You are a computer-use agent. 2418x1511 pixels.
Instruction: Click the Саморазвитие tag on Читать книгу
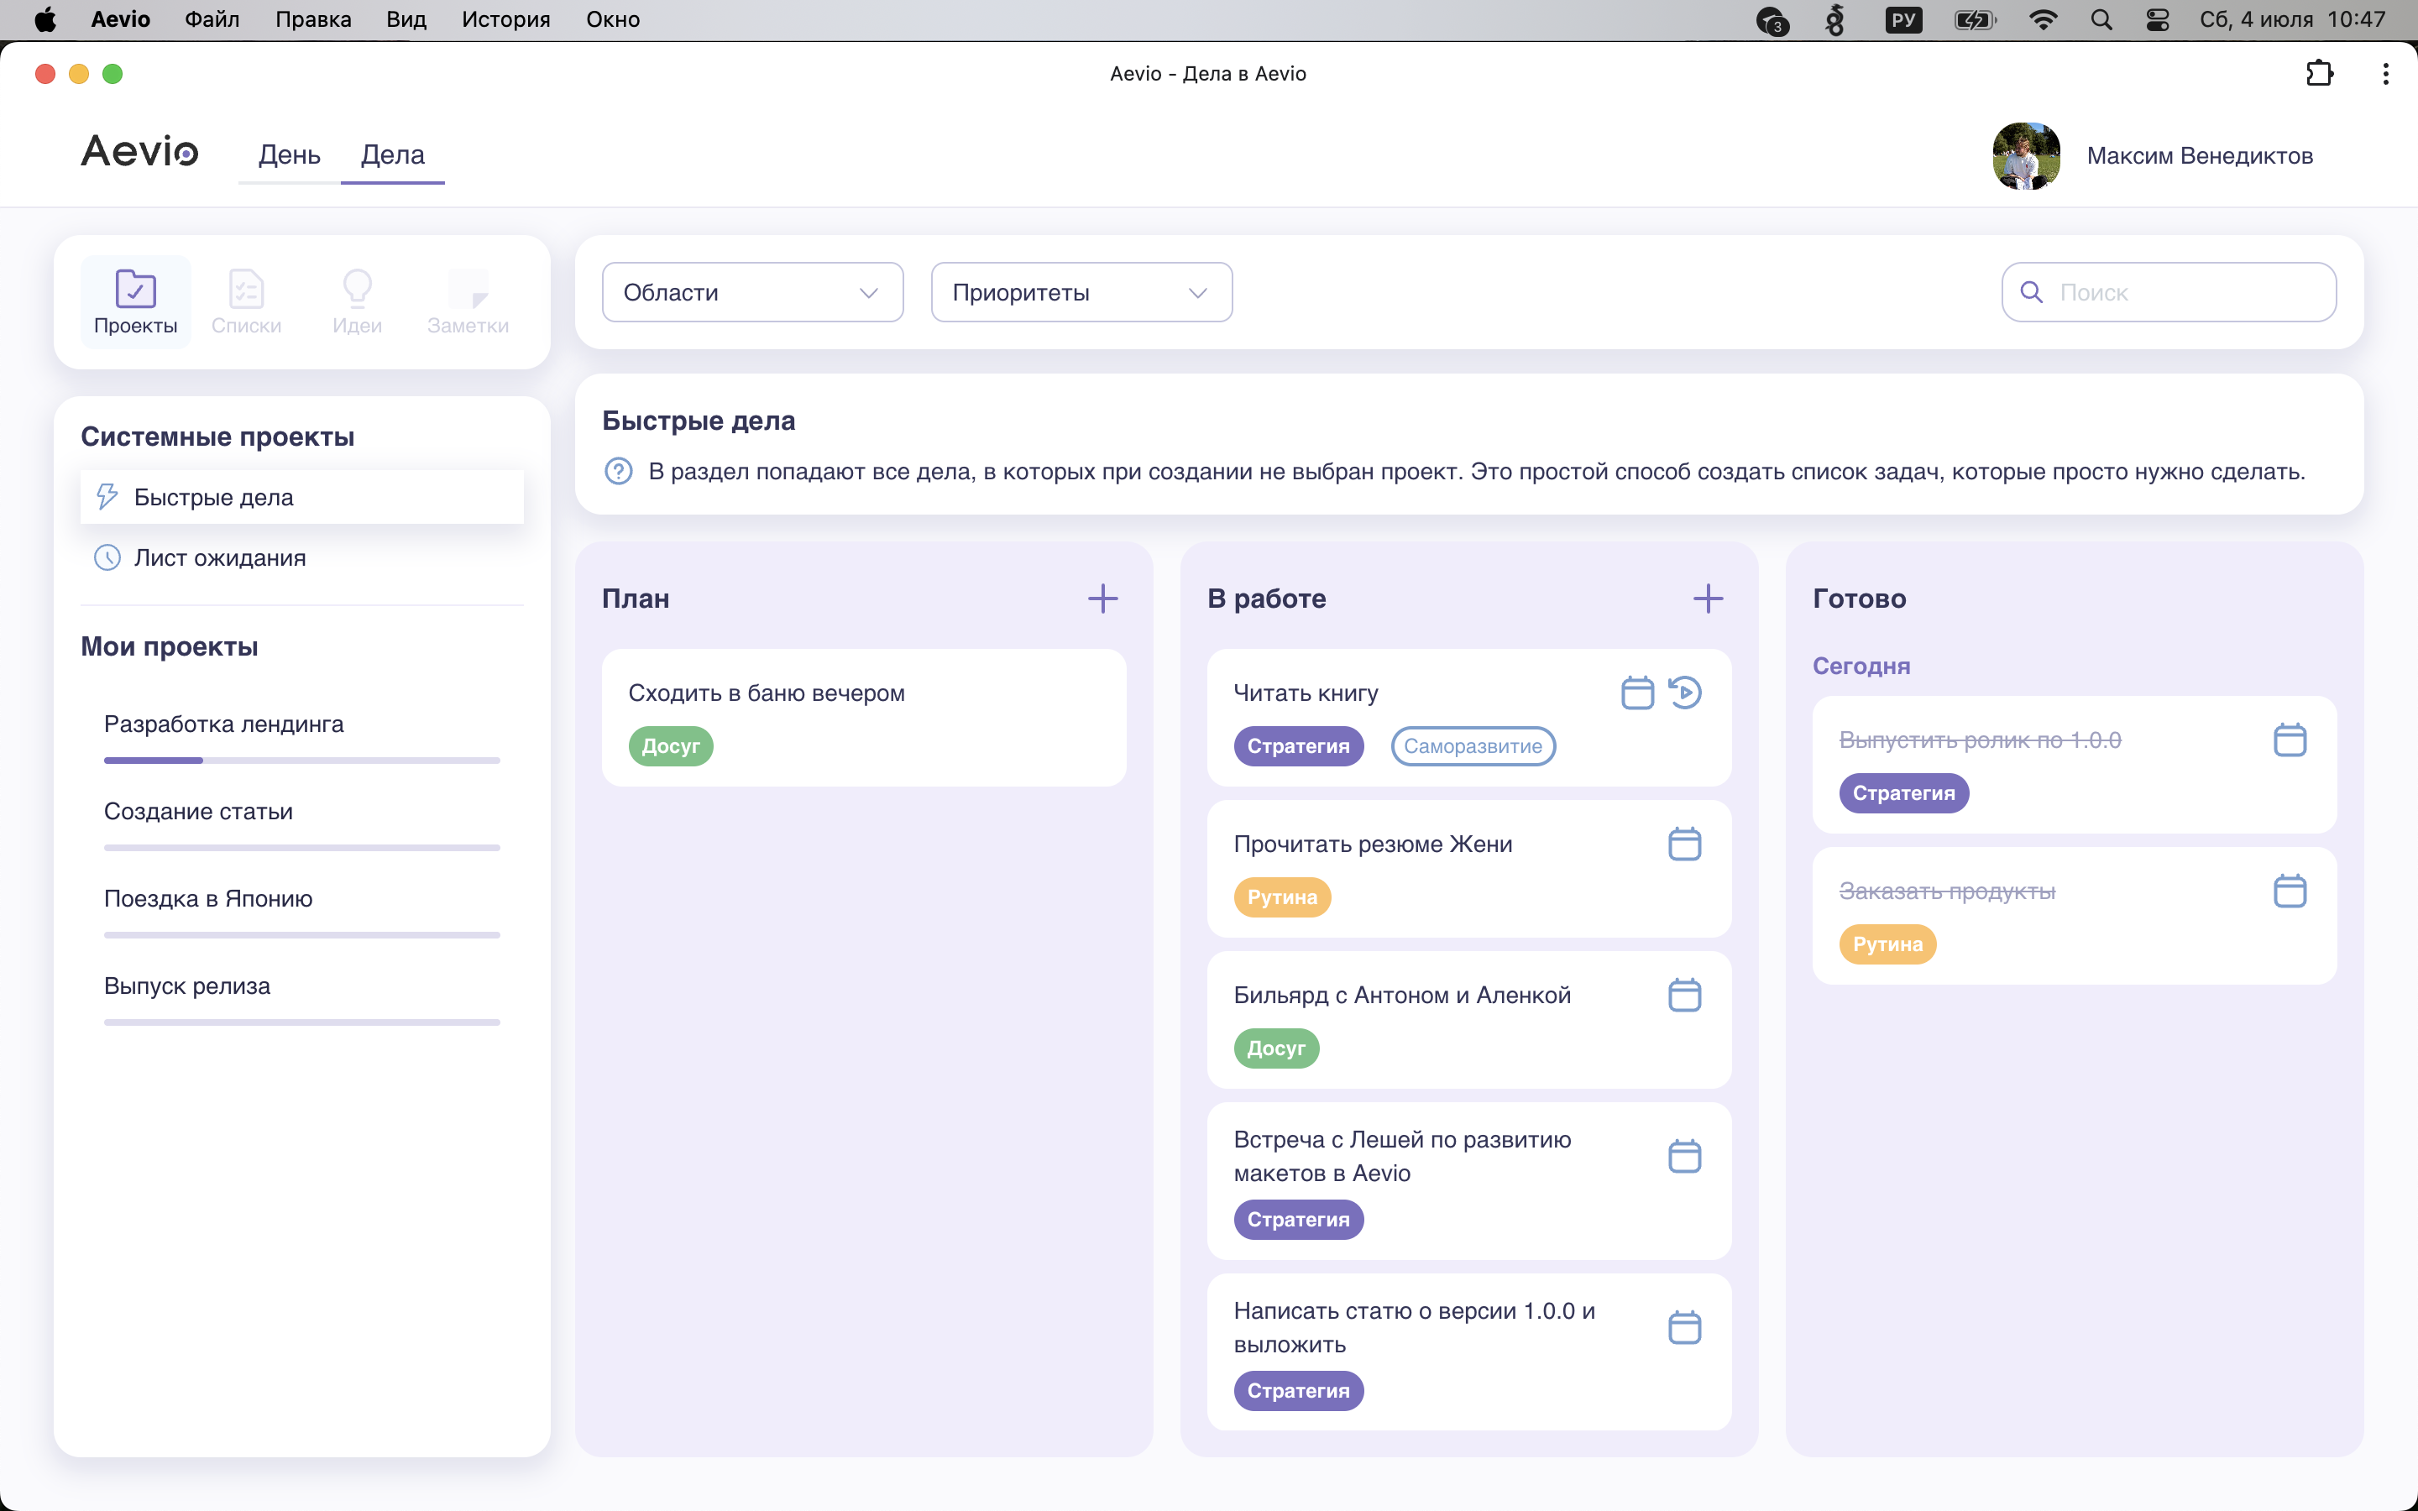[1473, 746]
